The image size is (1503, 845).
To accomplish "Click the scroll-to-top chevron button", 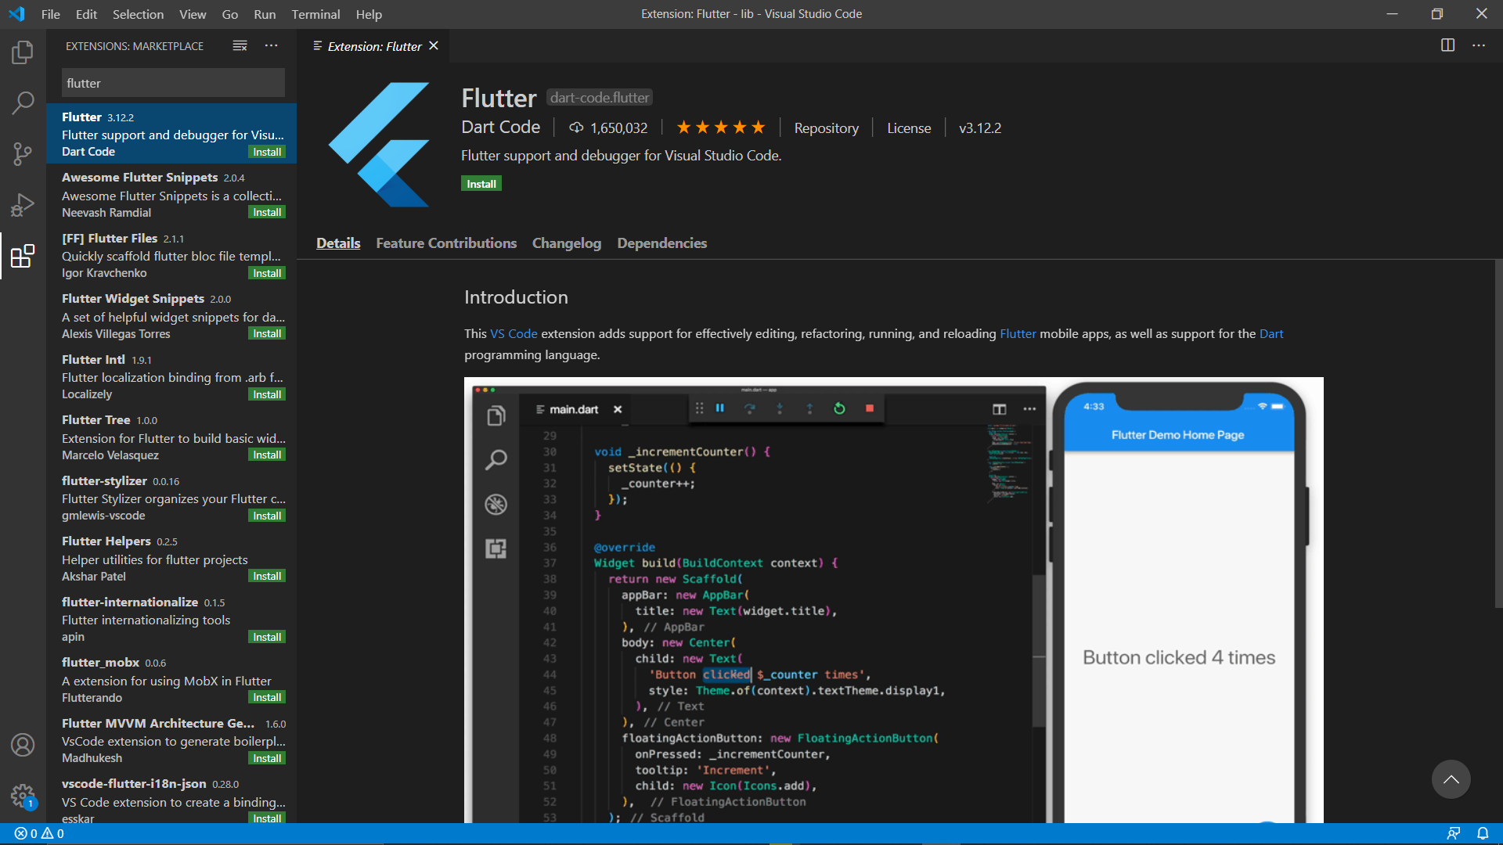I will tap(1451, 779).
